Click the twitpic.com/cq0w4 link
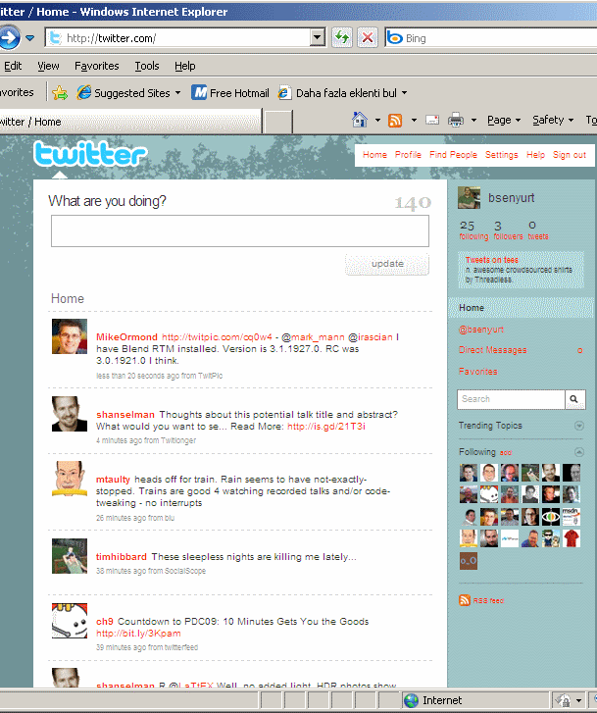The width and height of the screenshot is (597, 713). (217, 337)
